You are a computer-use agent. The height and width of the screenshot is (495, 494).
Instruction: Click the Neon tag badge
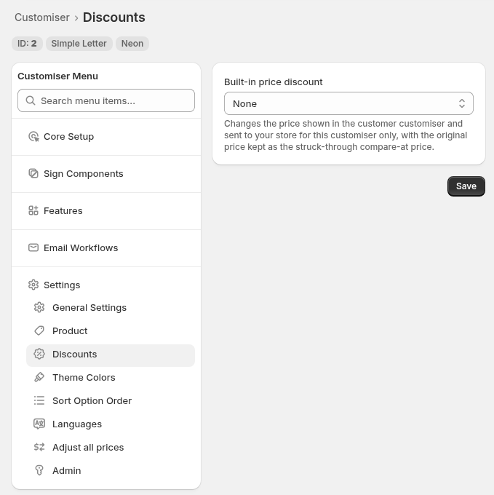click(132, 44)
